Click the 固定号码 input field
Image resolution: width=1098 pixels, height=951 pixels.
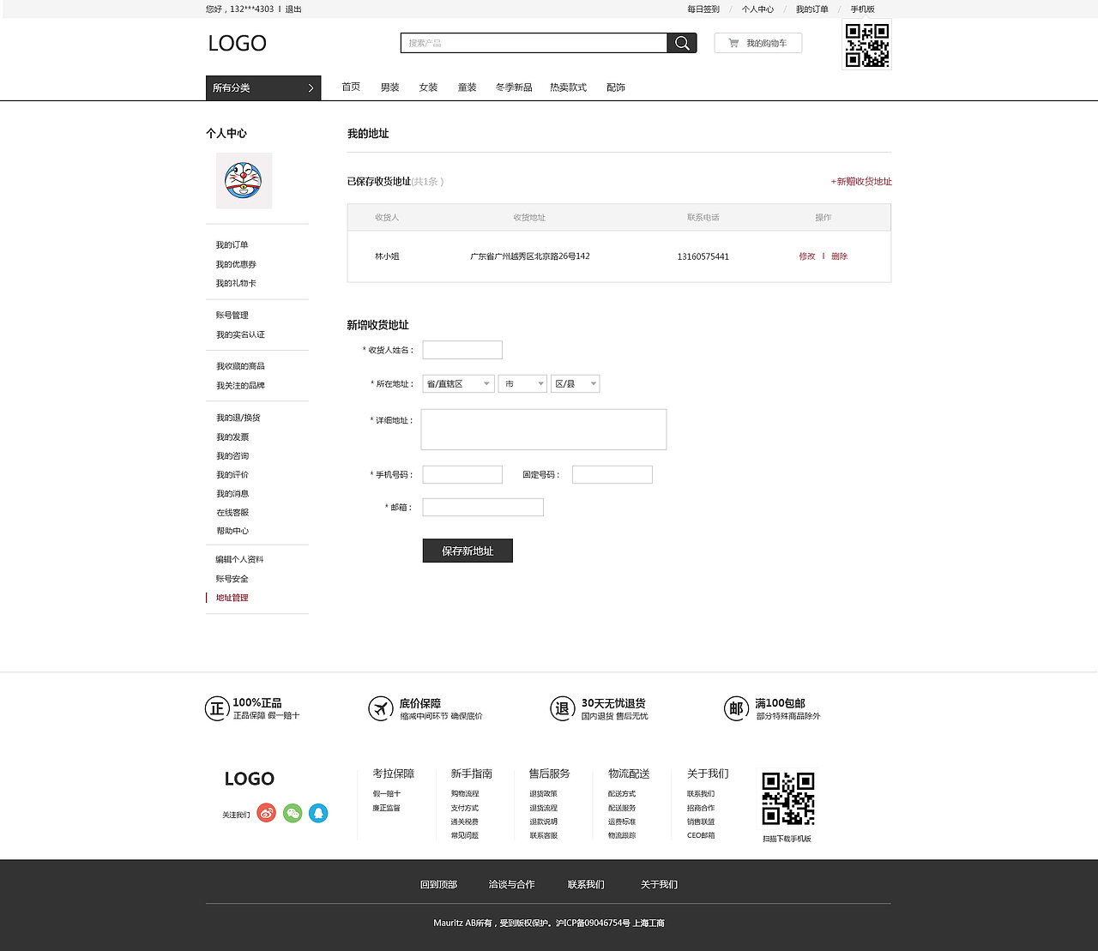coord(612,475)
